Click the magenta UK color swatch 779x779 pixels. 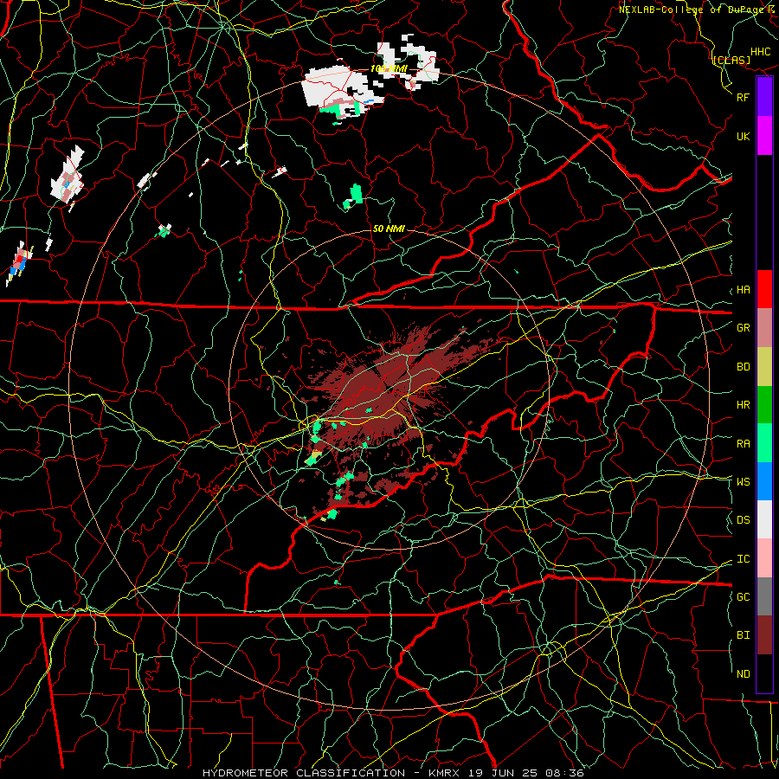point(764,136)
